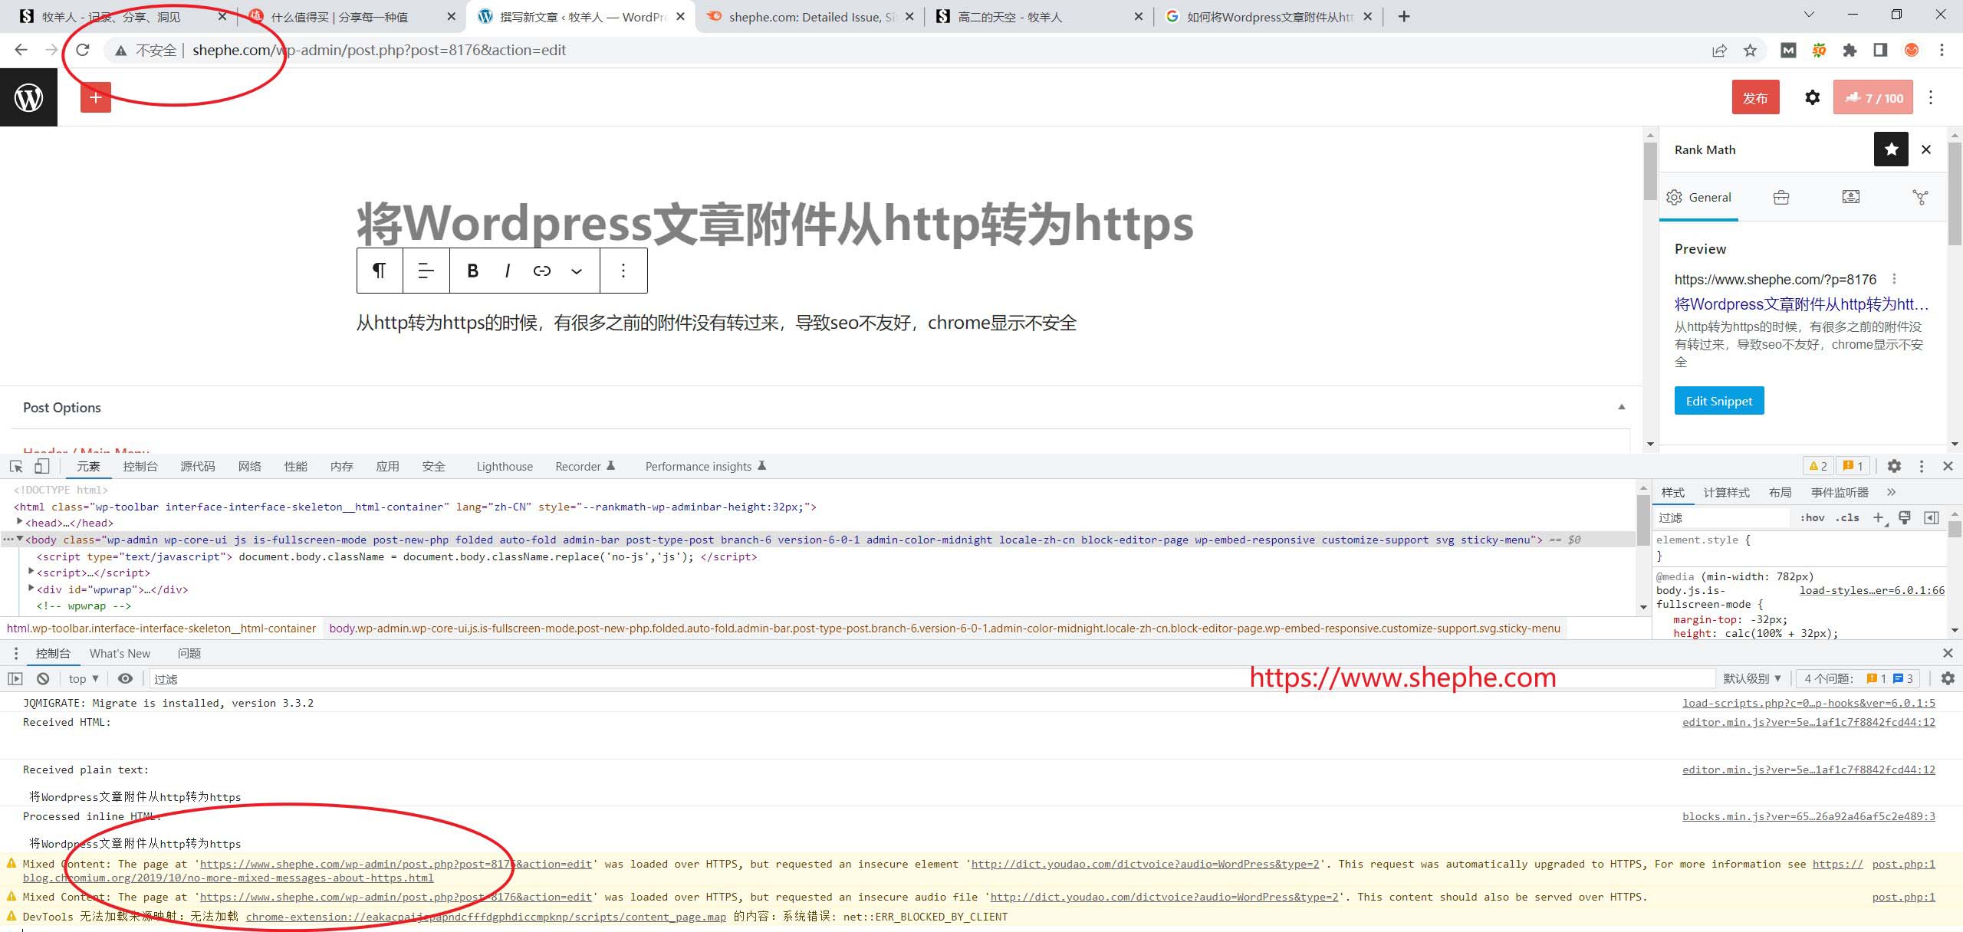
Task: Select the inspect element picker in DevTools
Action: point(15,465)
